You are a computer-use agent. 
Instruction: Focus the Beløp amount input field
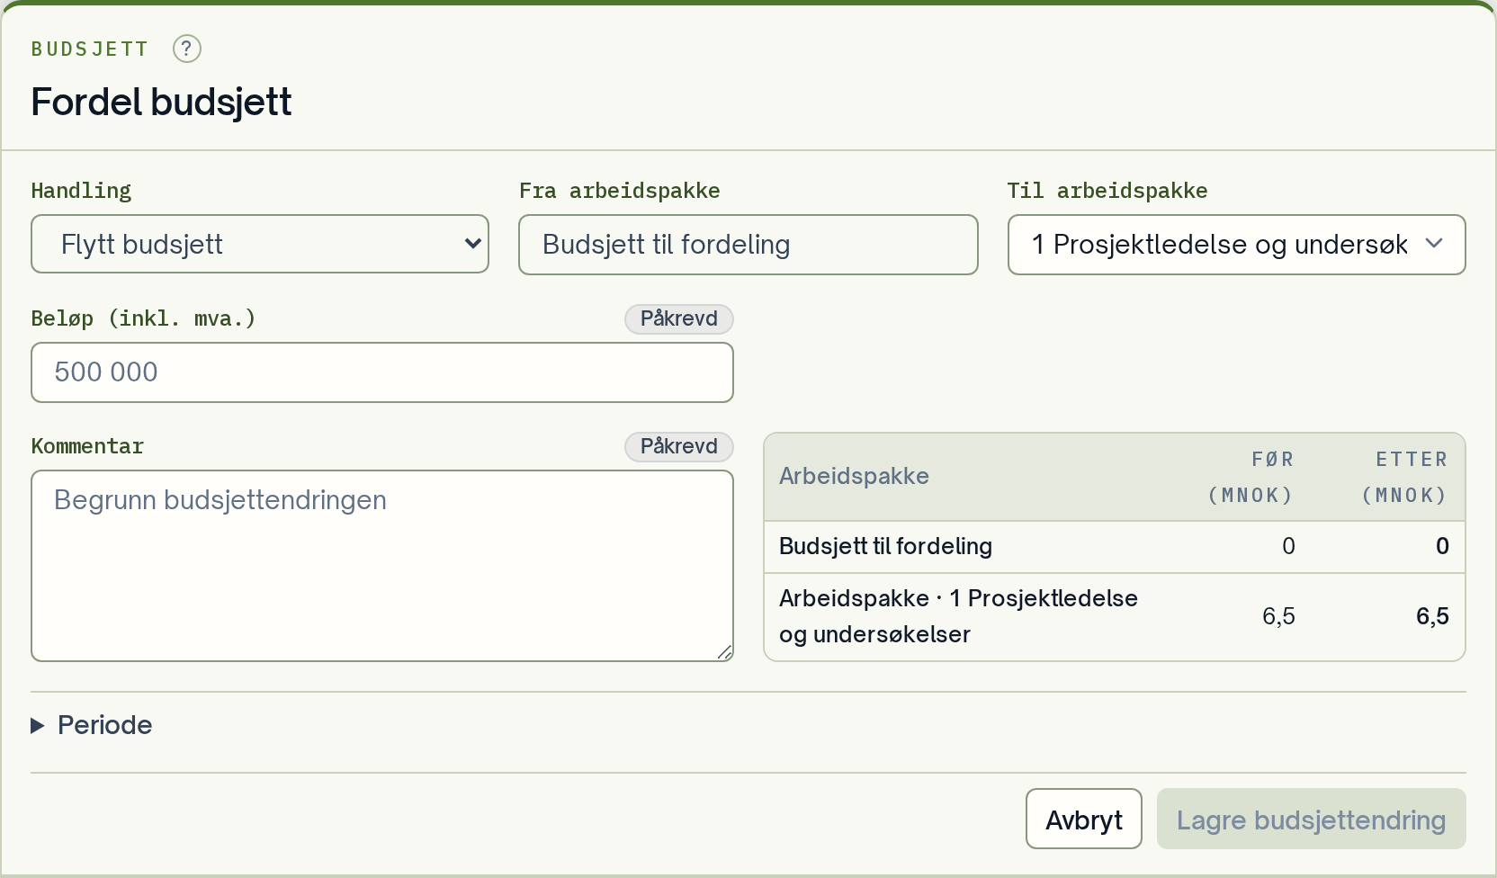(x=382, y=372)
